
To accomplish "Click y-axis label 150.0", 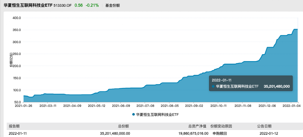I will tap(17, 78).
